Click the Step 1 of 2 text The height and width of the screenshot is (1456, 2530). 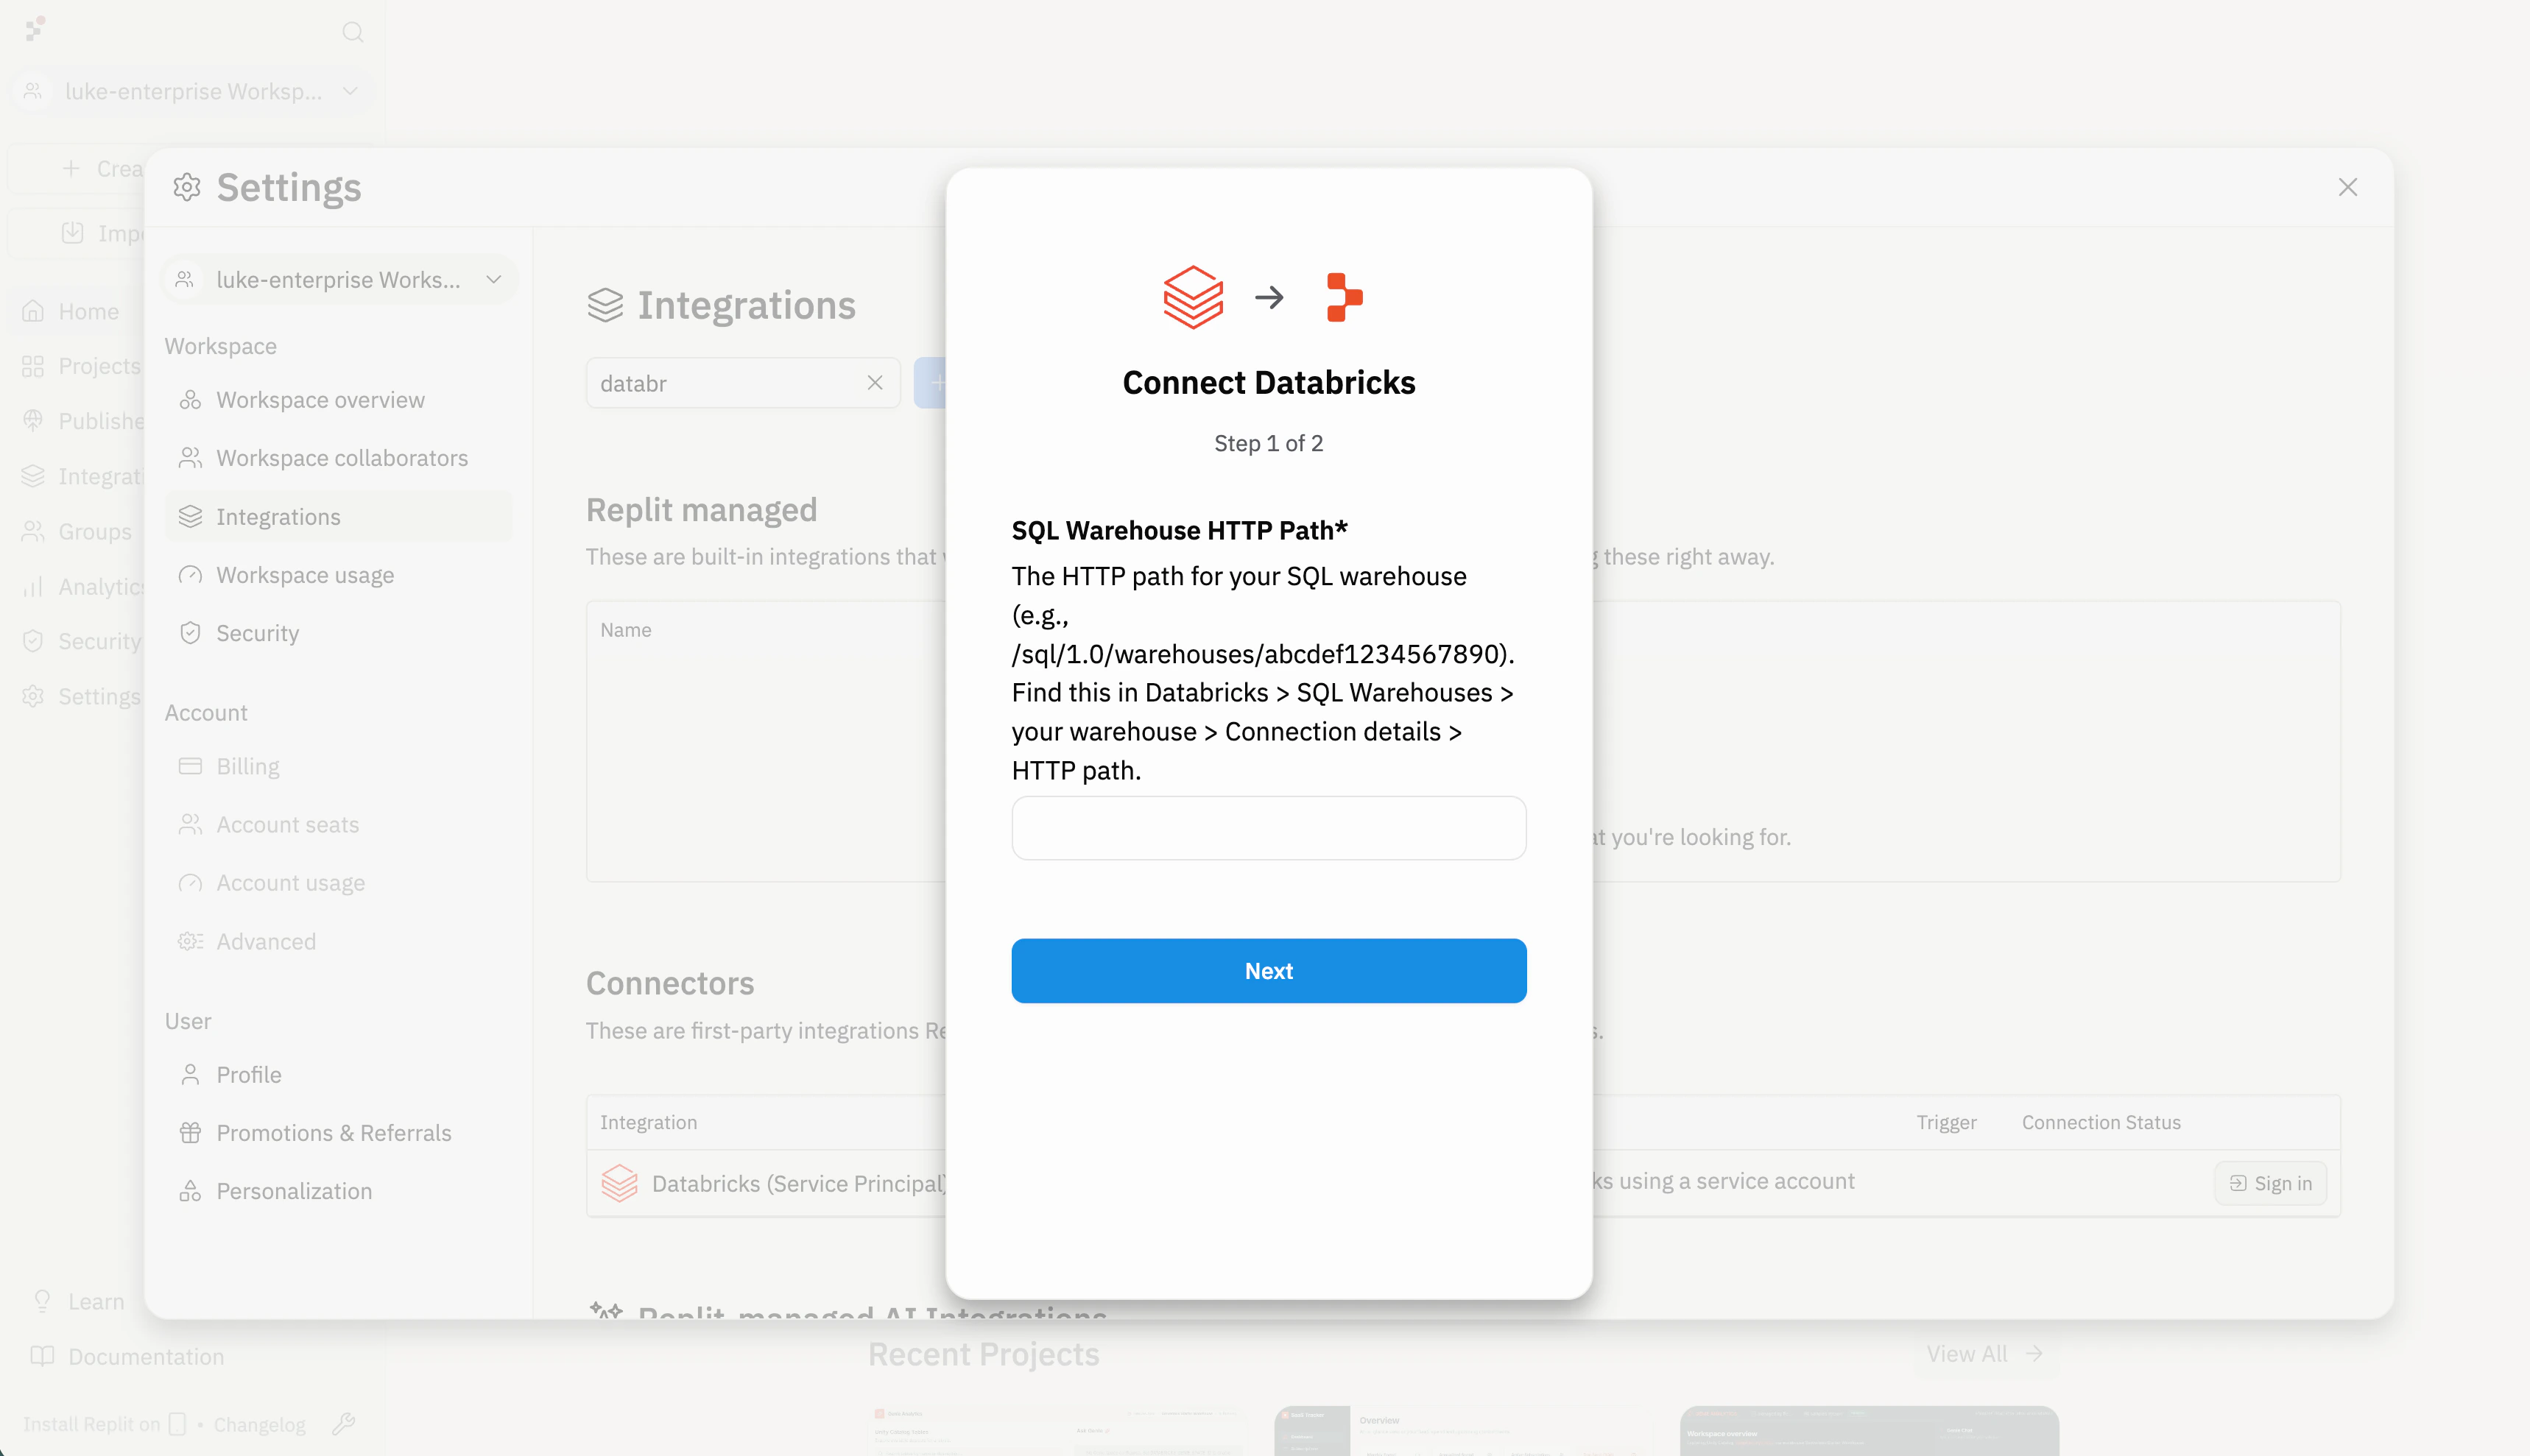[1268, 443]
